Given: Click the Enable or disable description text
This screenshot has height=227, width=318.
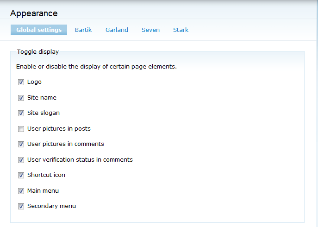Looking at the screenshot, I should tap(96, 67).
